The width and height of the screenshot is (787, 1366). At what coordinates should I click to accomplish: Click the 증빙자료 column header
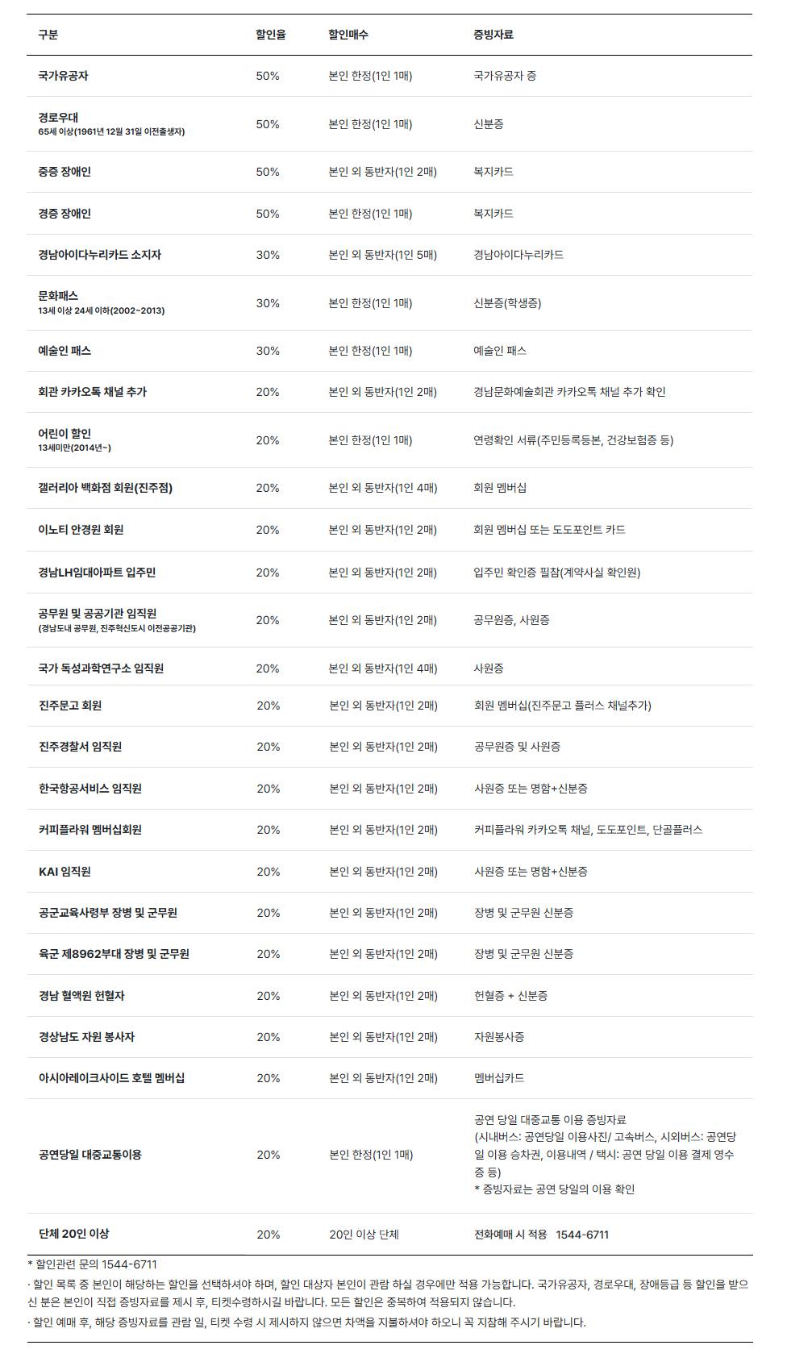pos(493,35)
